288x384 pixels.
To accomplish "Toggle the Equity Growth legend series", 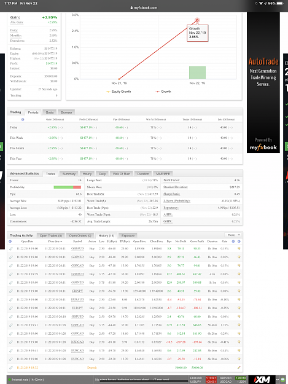I will tap(119, 92).
